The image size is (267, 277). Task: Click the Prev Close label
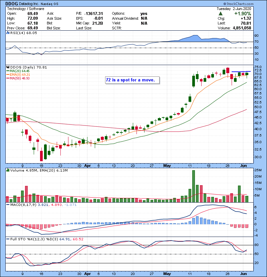point(16,28)
